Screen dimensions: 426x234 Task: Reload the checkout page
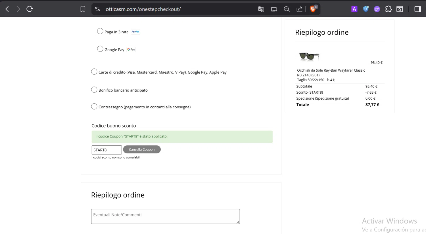pyautogui.click(x=30, y=9)
